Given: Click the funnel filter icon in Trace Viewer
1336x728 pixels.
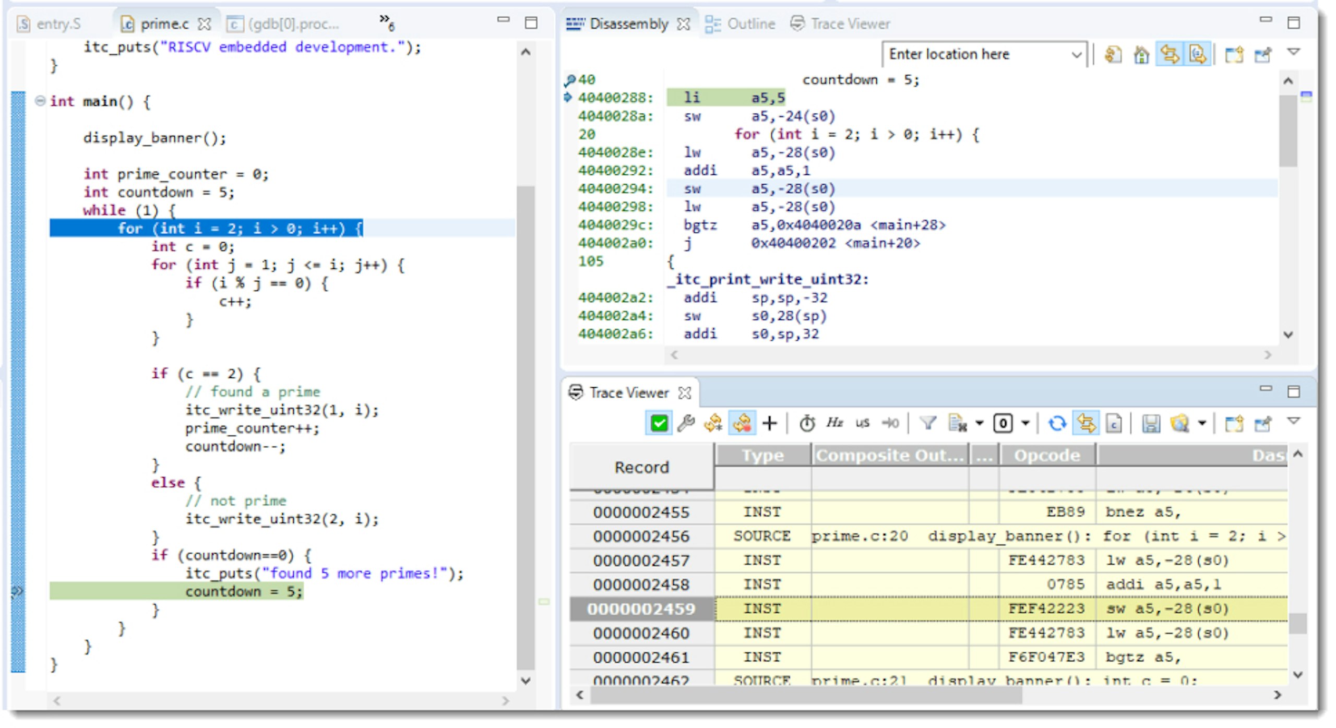Looking at the screenshot, I should click(x=927, y=423).
